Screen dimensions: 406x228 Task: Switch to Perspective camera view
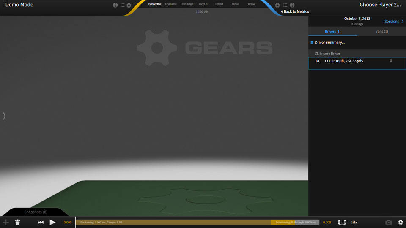[x=155, y=4]
